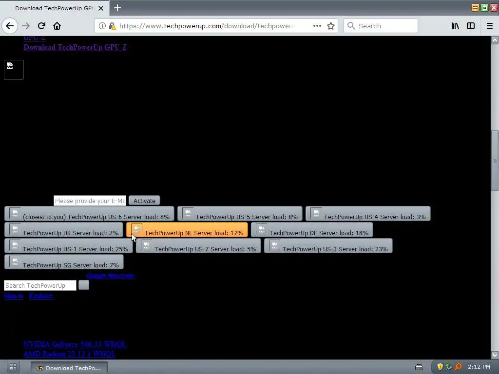Show site information icon in address bar
Screen dimensions: 499x374
click(x=102, y=26)
